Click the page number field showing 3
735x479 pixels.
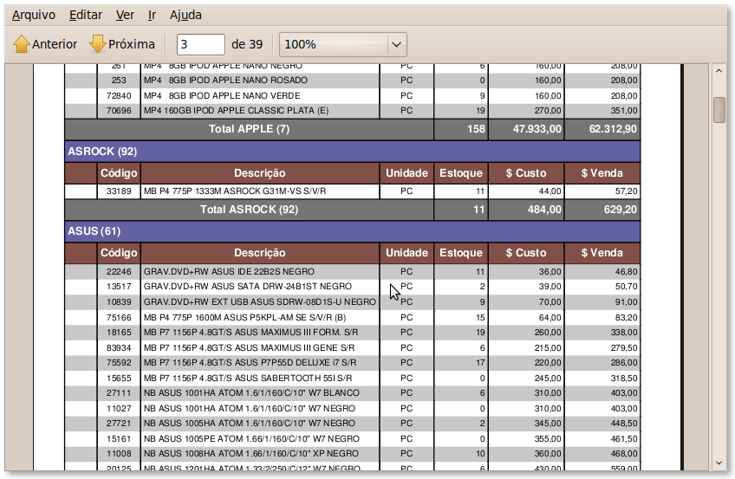(x=200, y=44)
